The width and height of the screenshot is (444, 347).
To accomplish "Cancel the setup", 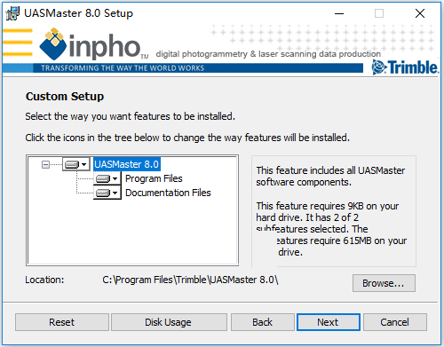I will (x=395, y=322).
